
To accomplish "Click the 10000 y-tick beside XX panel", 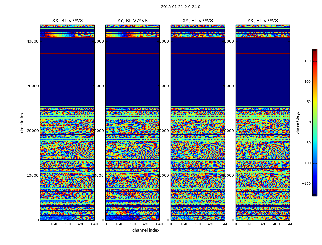I will (33, 175).
